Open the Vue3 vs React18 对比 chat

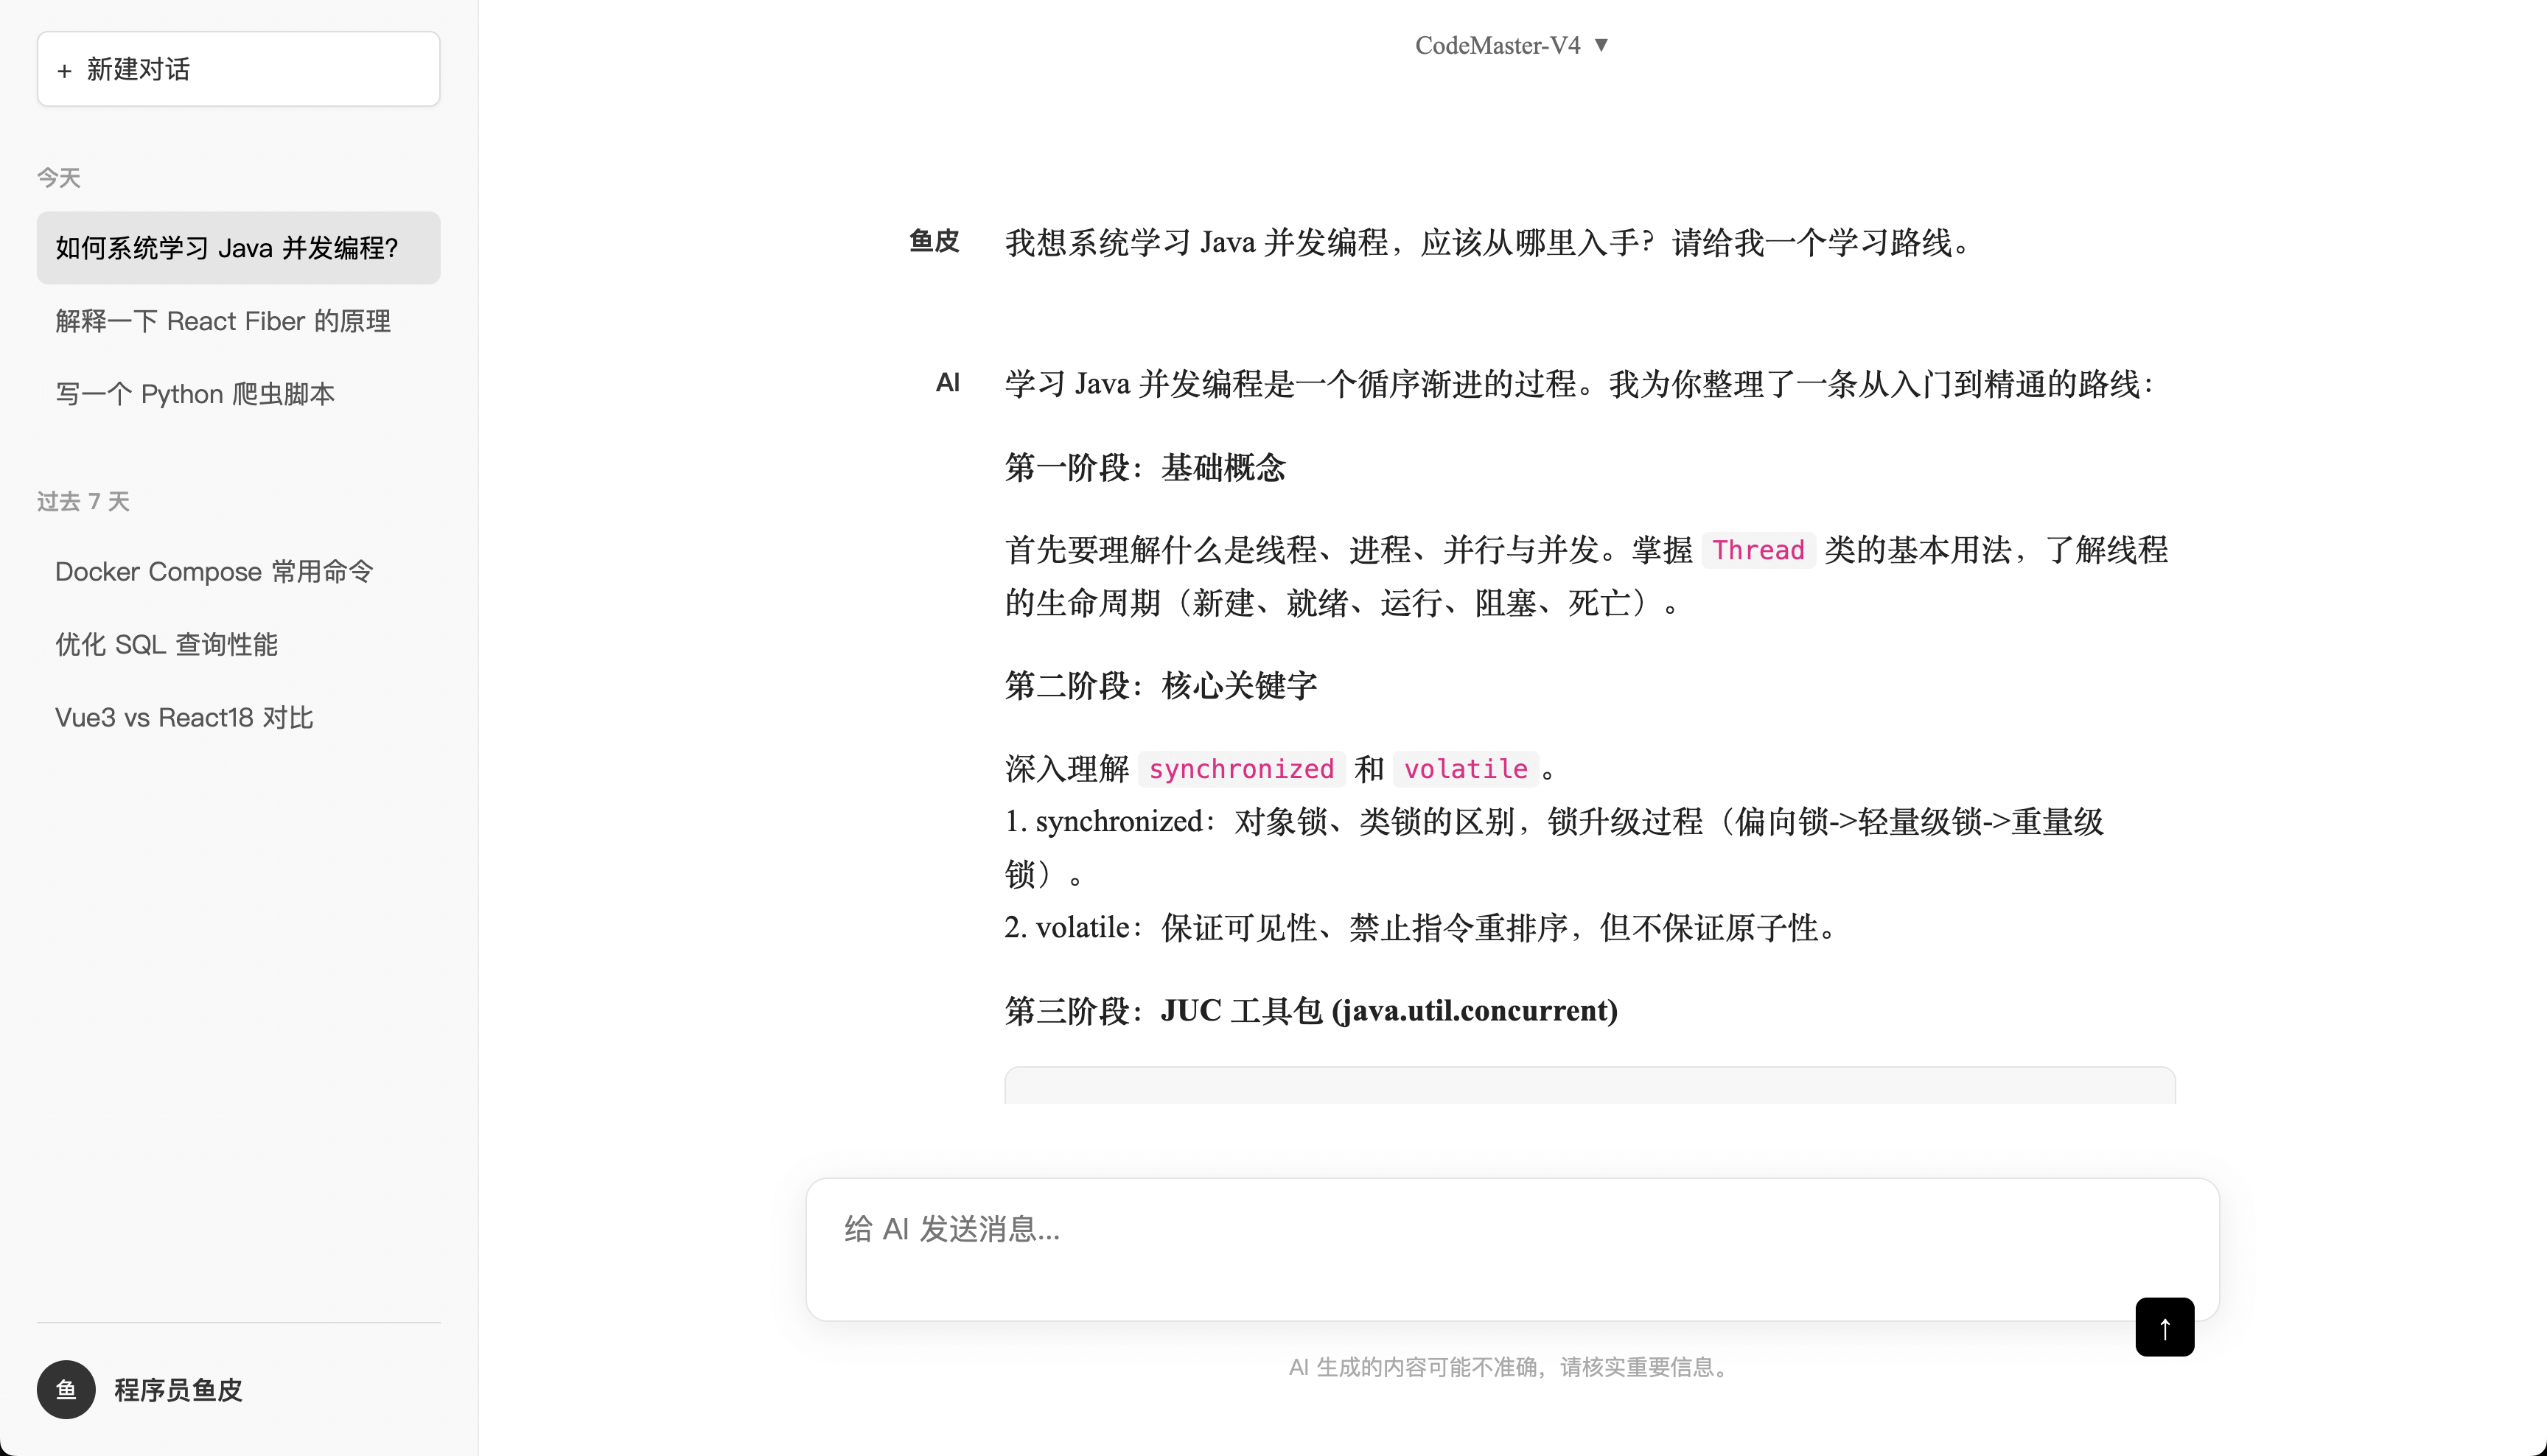coord(184,717)
